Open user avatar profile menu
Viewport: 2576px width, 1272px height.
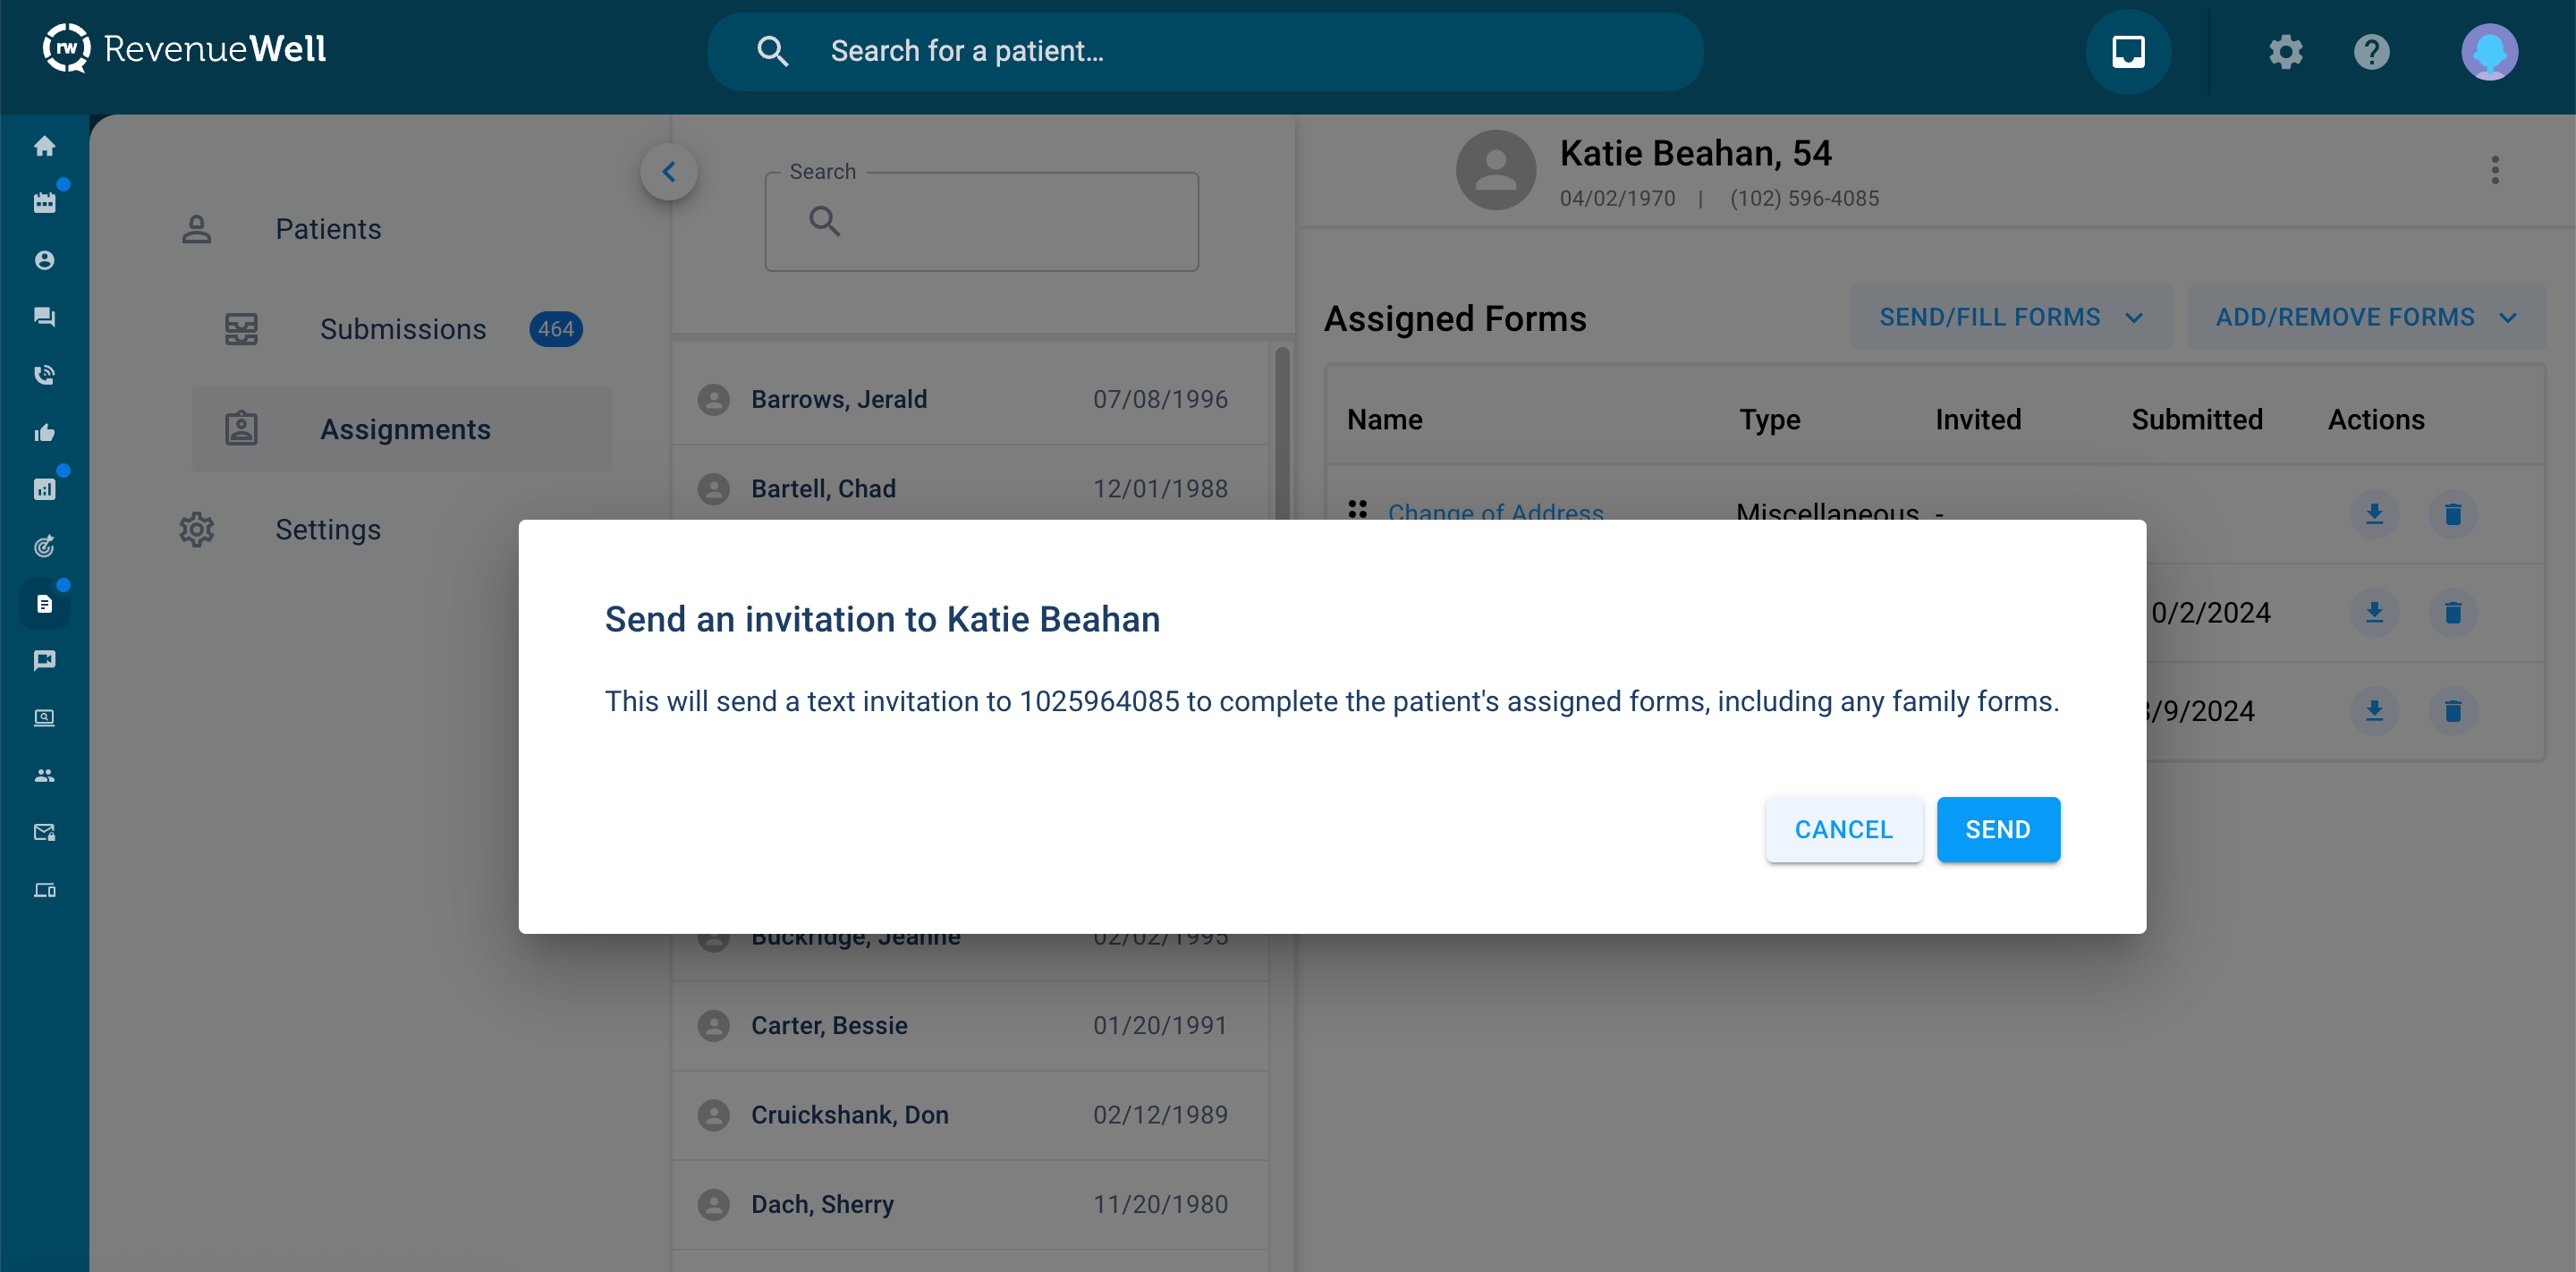(x=2489, y=51)
